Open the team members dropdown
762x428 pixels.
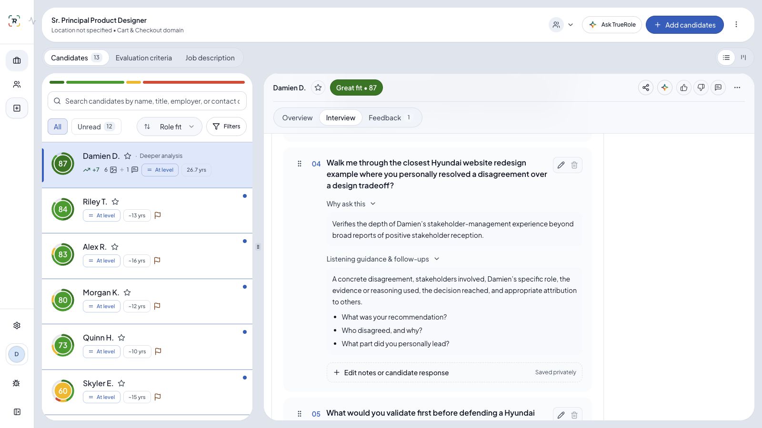561,25
